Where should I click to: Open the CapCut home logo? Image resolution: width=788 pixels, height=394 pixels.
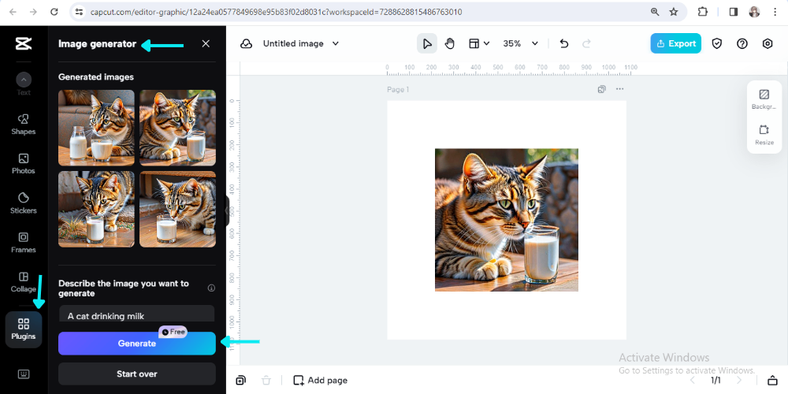[x=24, y=43]
